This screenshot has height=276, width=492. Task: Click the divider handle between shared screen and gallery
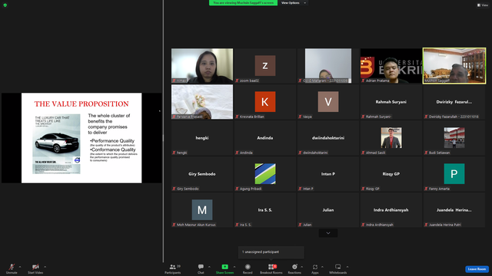point(163,138)
